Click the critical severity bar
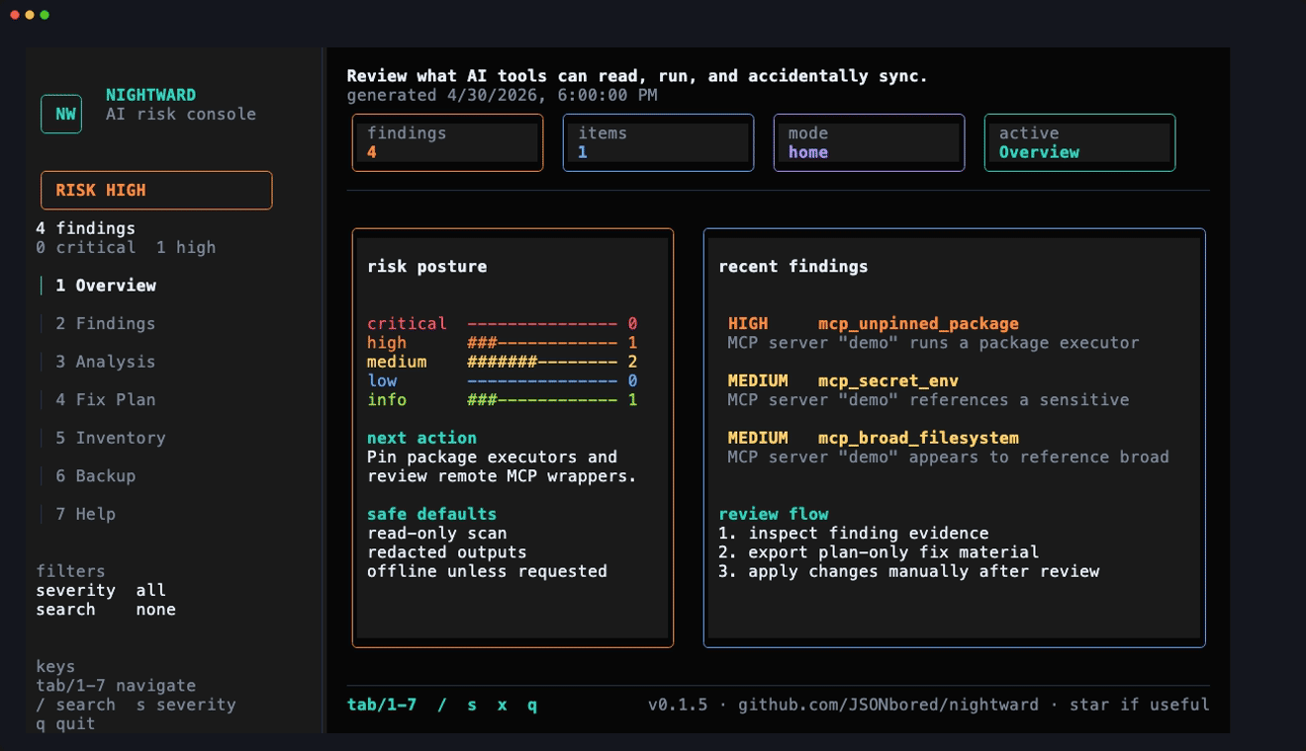The image size is (1306, 751). coord(542,323)
